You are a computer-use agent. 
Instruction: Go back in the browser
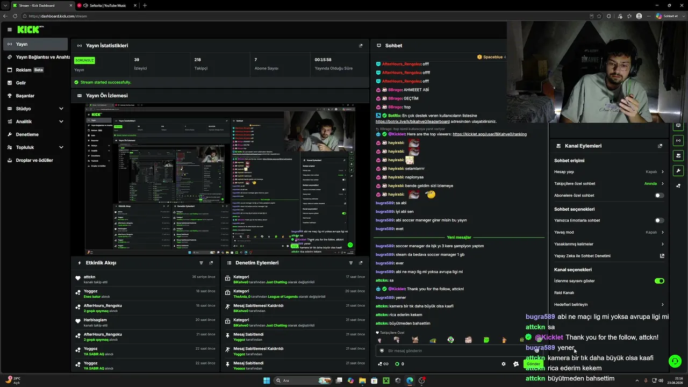[x=5, y=16]
